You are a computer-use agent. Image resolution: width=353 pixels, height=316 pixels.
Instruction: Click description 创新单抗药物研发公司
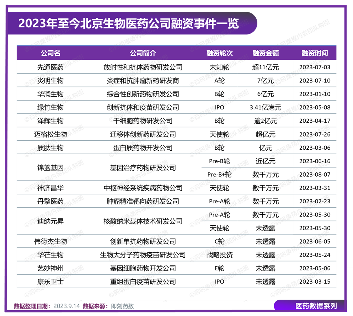pos(143,241)
